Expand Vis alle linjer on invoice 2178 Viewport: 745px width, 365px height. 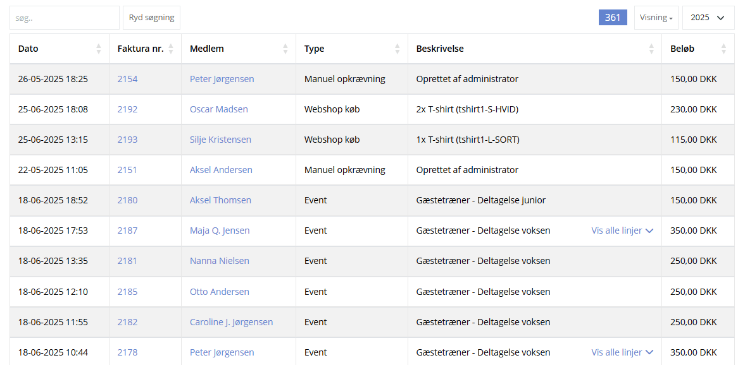[x=622, y=352]
